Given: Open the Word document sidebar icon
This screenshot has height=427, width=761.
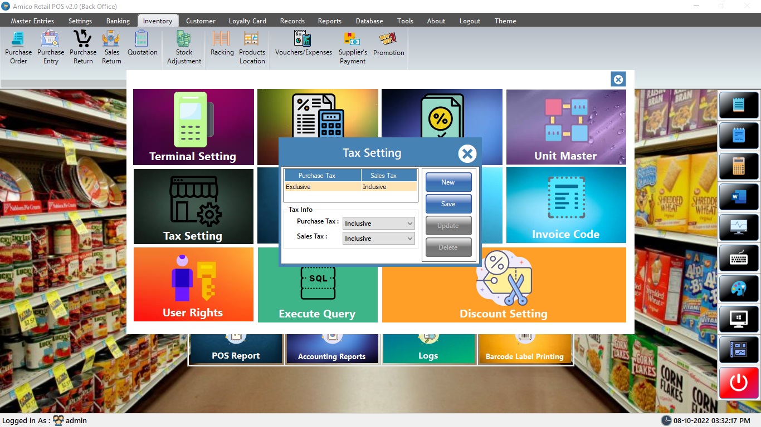Looking at the screenshot, I should (x=739, y=196).
